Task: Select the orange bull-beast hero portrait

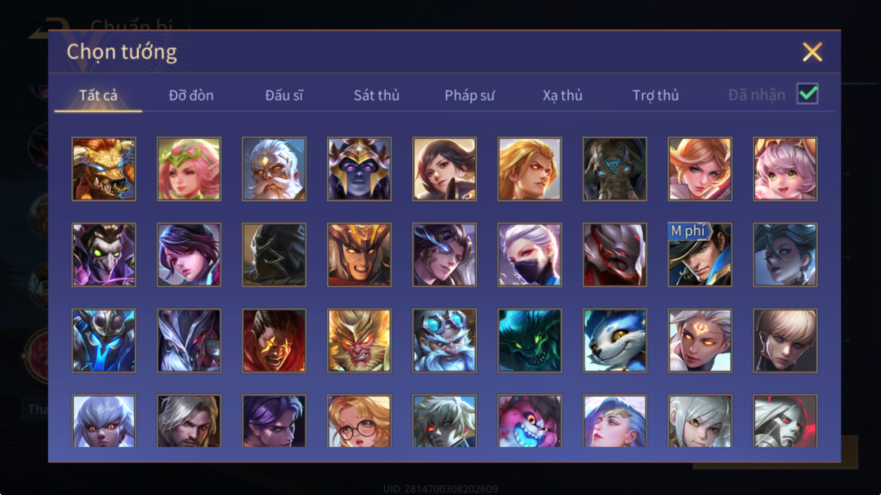Action: (x=104, y=169)
